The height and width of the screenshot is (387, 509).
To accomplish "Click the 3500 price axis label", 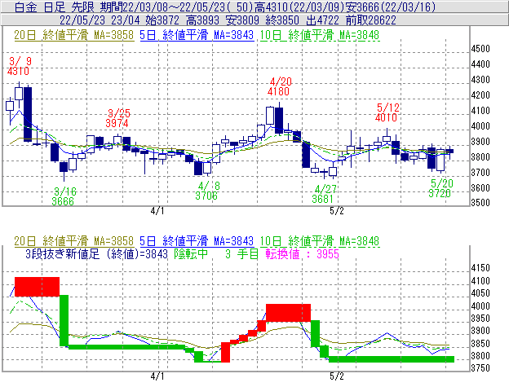I will click(480, 203).
